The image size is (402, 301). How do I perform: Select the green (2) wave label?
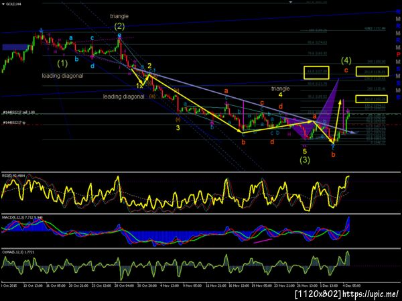pos(119,26)
